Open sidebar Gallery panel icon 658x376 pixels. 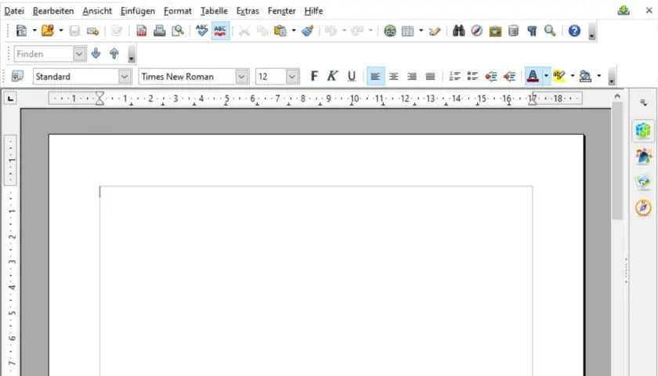[643, 182]
